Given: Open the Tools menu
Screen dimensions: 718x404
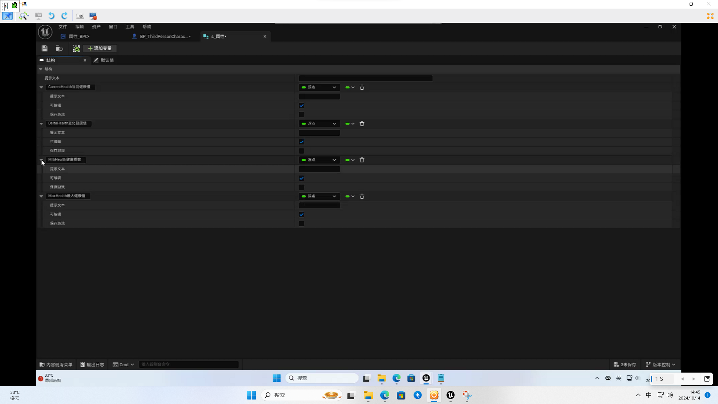Looking at the screenshot, I should [130, 27].
